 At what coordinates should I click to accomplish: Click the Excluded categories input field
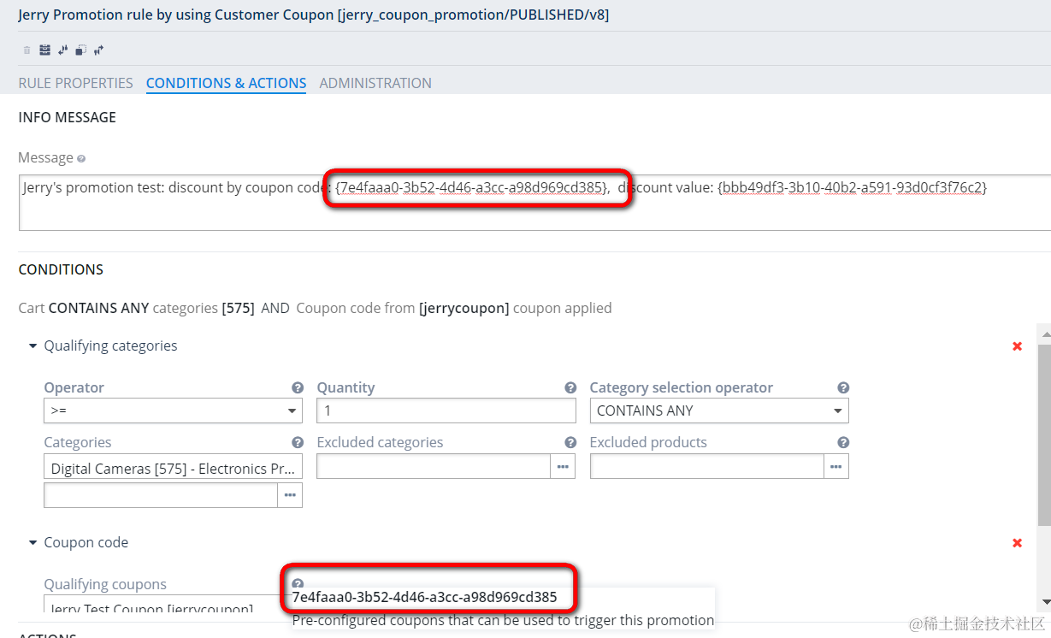tap(434, 466)
